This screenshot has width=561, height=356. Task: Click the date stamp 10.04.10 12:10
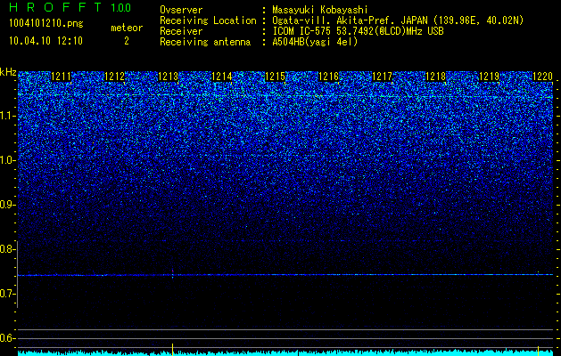45,41
